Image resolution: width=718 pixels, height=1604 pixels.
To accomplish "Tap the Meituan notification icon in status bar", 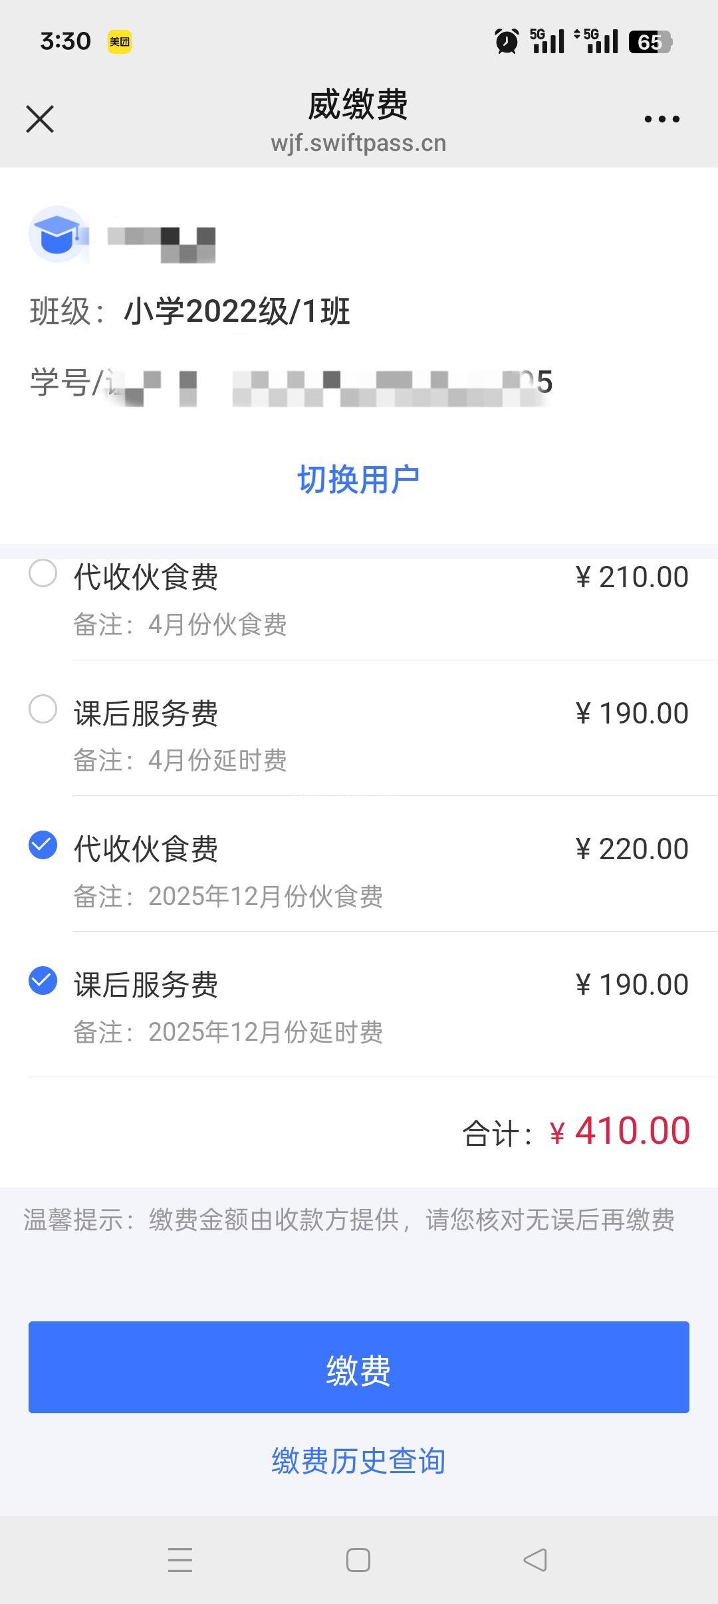I will pyautogui.click(x=120, y=42).
